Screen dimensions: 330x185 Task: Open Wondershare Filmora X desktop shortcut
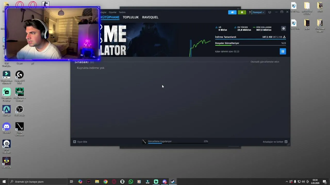pos(6,77)
